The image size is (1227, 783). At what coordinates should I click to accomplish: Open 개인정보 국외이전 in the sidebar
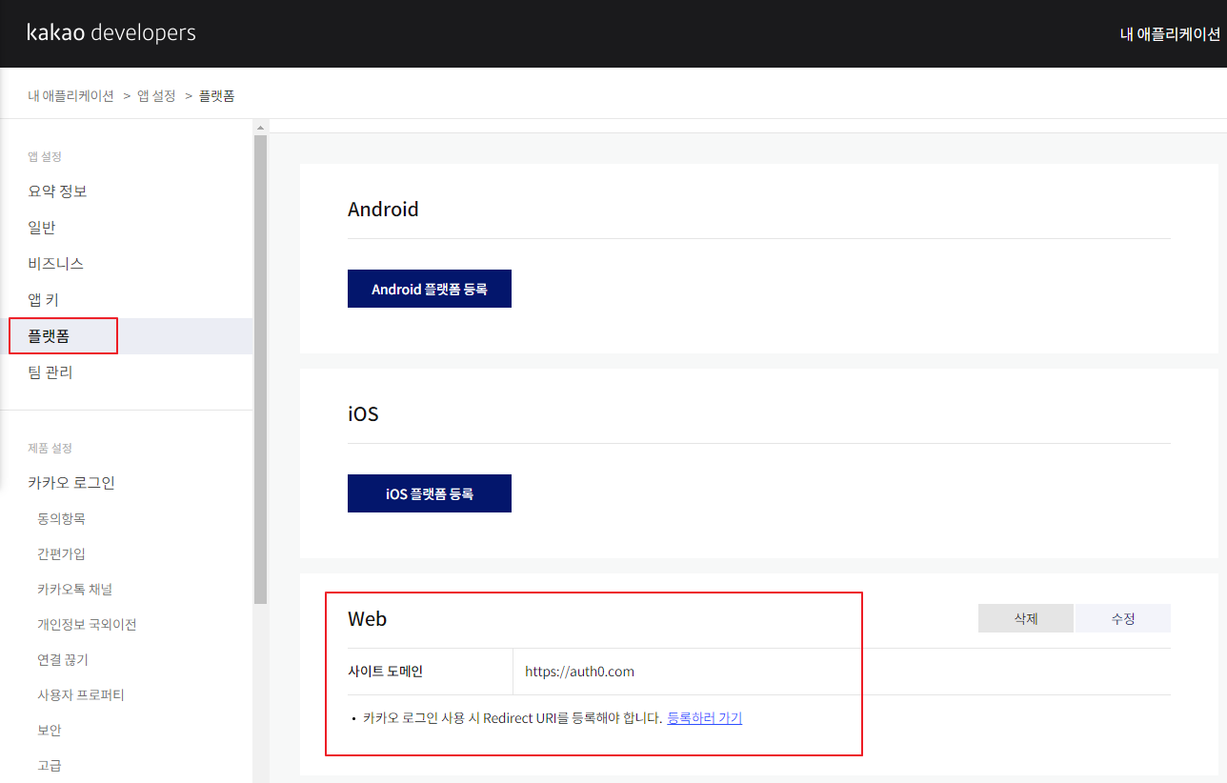[x=87, y=624]
